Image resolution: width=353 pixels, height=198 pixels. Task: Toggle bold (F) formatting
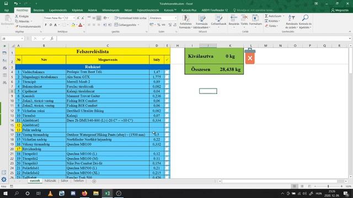tap(46, 25)
